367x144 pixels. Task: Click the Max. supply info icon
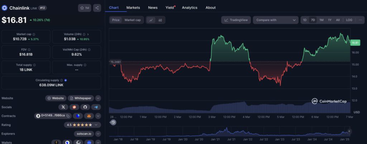(85, 65)
